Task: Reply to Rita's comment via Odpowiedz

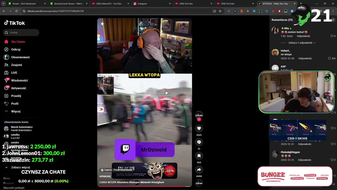Action: click(303, 36)
